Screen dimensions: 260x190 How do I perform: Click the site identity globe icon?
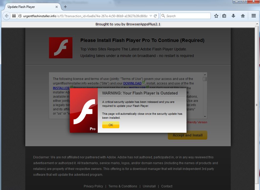[19, 16]
